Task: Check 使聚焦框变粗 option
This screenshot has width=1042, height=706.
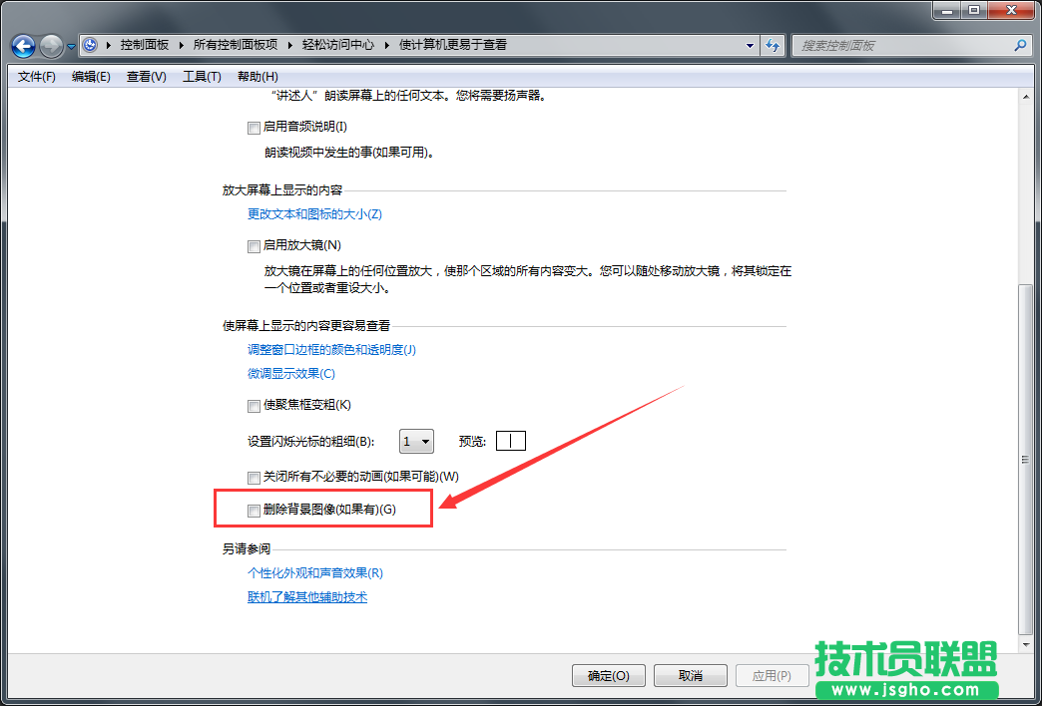Action: 254,406
